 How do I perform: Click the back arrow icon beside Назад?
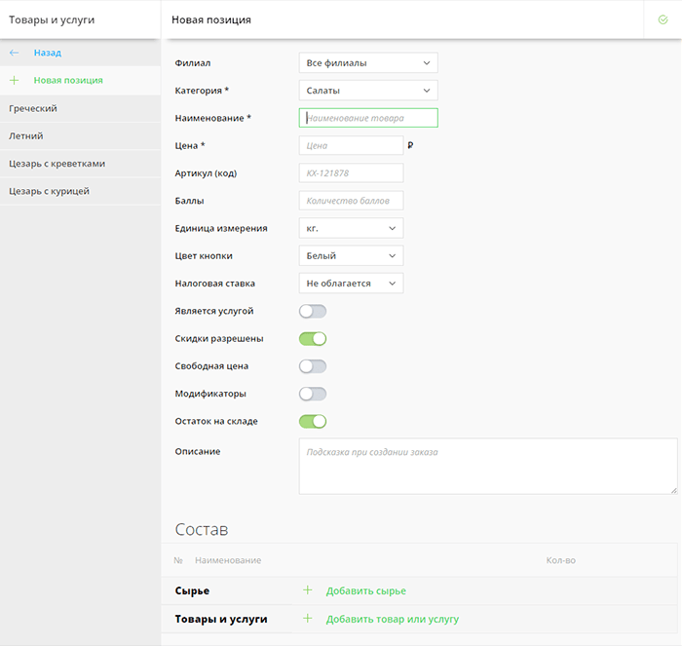[x=14, y=53]
